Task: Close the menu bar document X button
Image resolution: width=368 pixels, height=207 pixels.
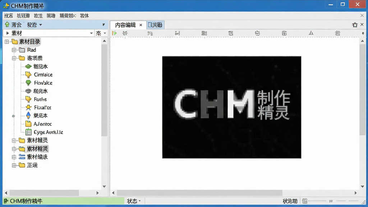Action: [x=362, y=15]
